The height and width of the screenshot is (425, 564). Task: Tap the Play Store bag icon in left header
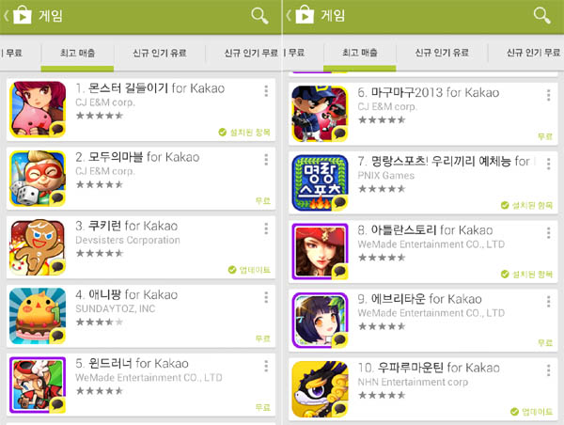point(23,15)
